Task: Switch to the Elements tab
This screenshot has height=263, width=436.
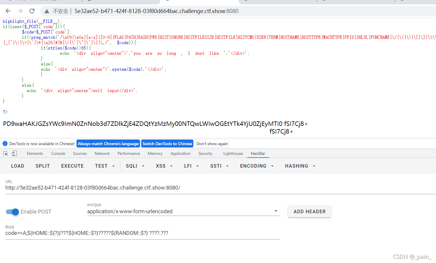Action: [35, 153]
